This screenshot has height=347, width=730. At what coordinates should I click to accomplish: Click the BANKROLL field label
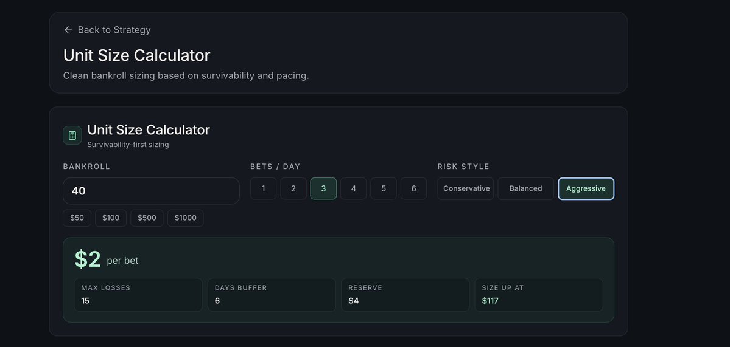86,167
